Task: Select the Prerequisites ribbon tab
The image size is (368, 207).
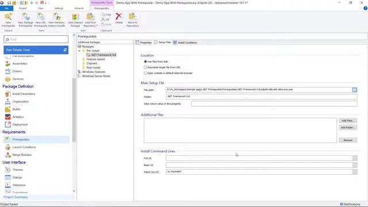Action: coord(102,8)
